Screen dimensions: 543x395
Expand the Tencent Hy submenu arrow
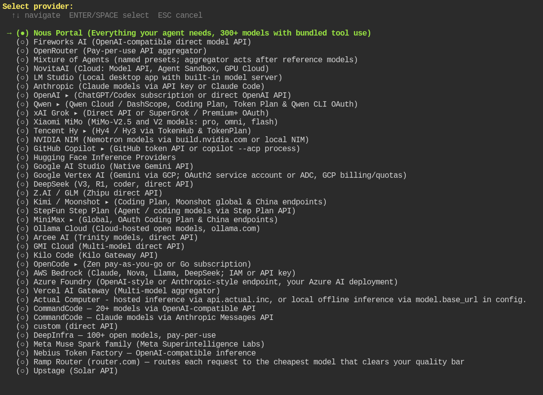pyautogui.click(x=85, y=131)
